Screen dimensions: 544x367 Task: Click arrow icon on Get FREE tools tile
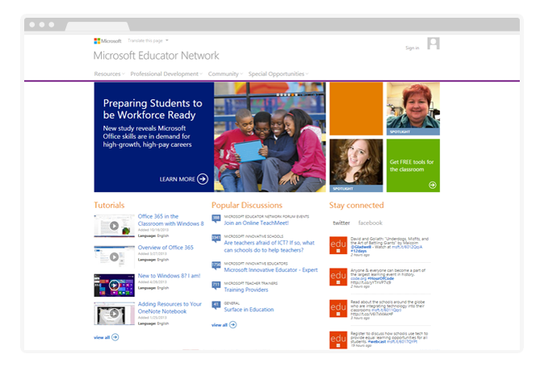pyautogui.click(x=433, y=185)
